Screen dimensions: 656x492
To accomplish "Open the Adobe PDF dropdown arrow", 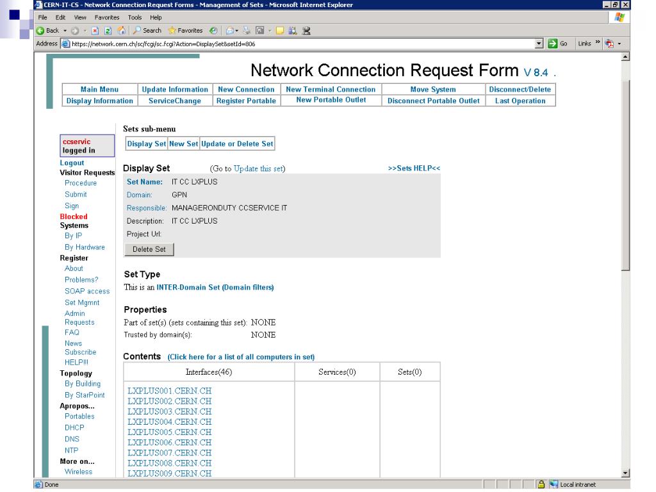I will 619,44.
